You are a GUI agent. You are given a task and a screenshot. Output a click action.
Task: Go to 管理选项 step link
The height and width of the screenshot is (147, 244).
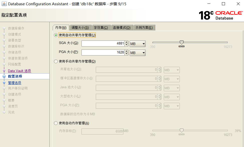coord(15,83)
